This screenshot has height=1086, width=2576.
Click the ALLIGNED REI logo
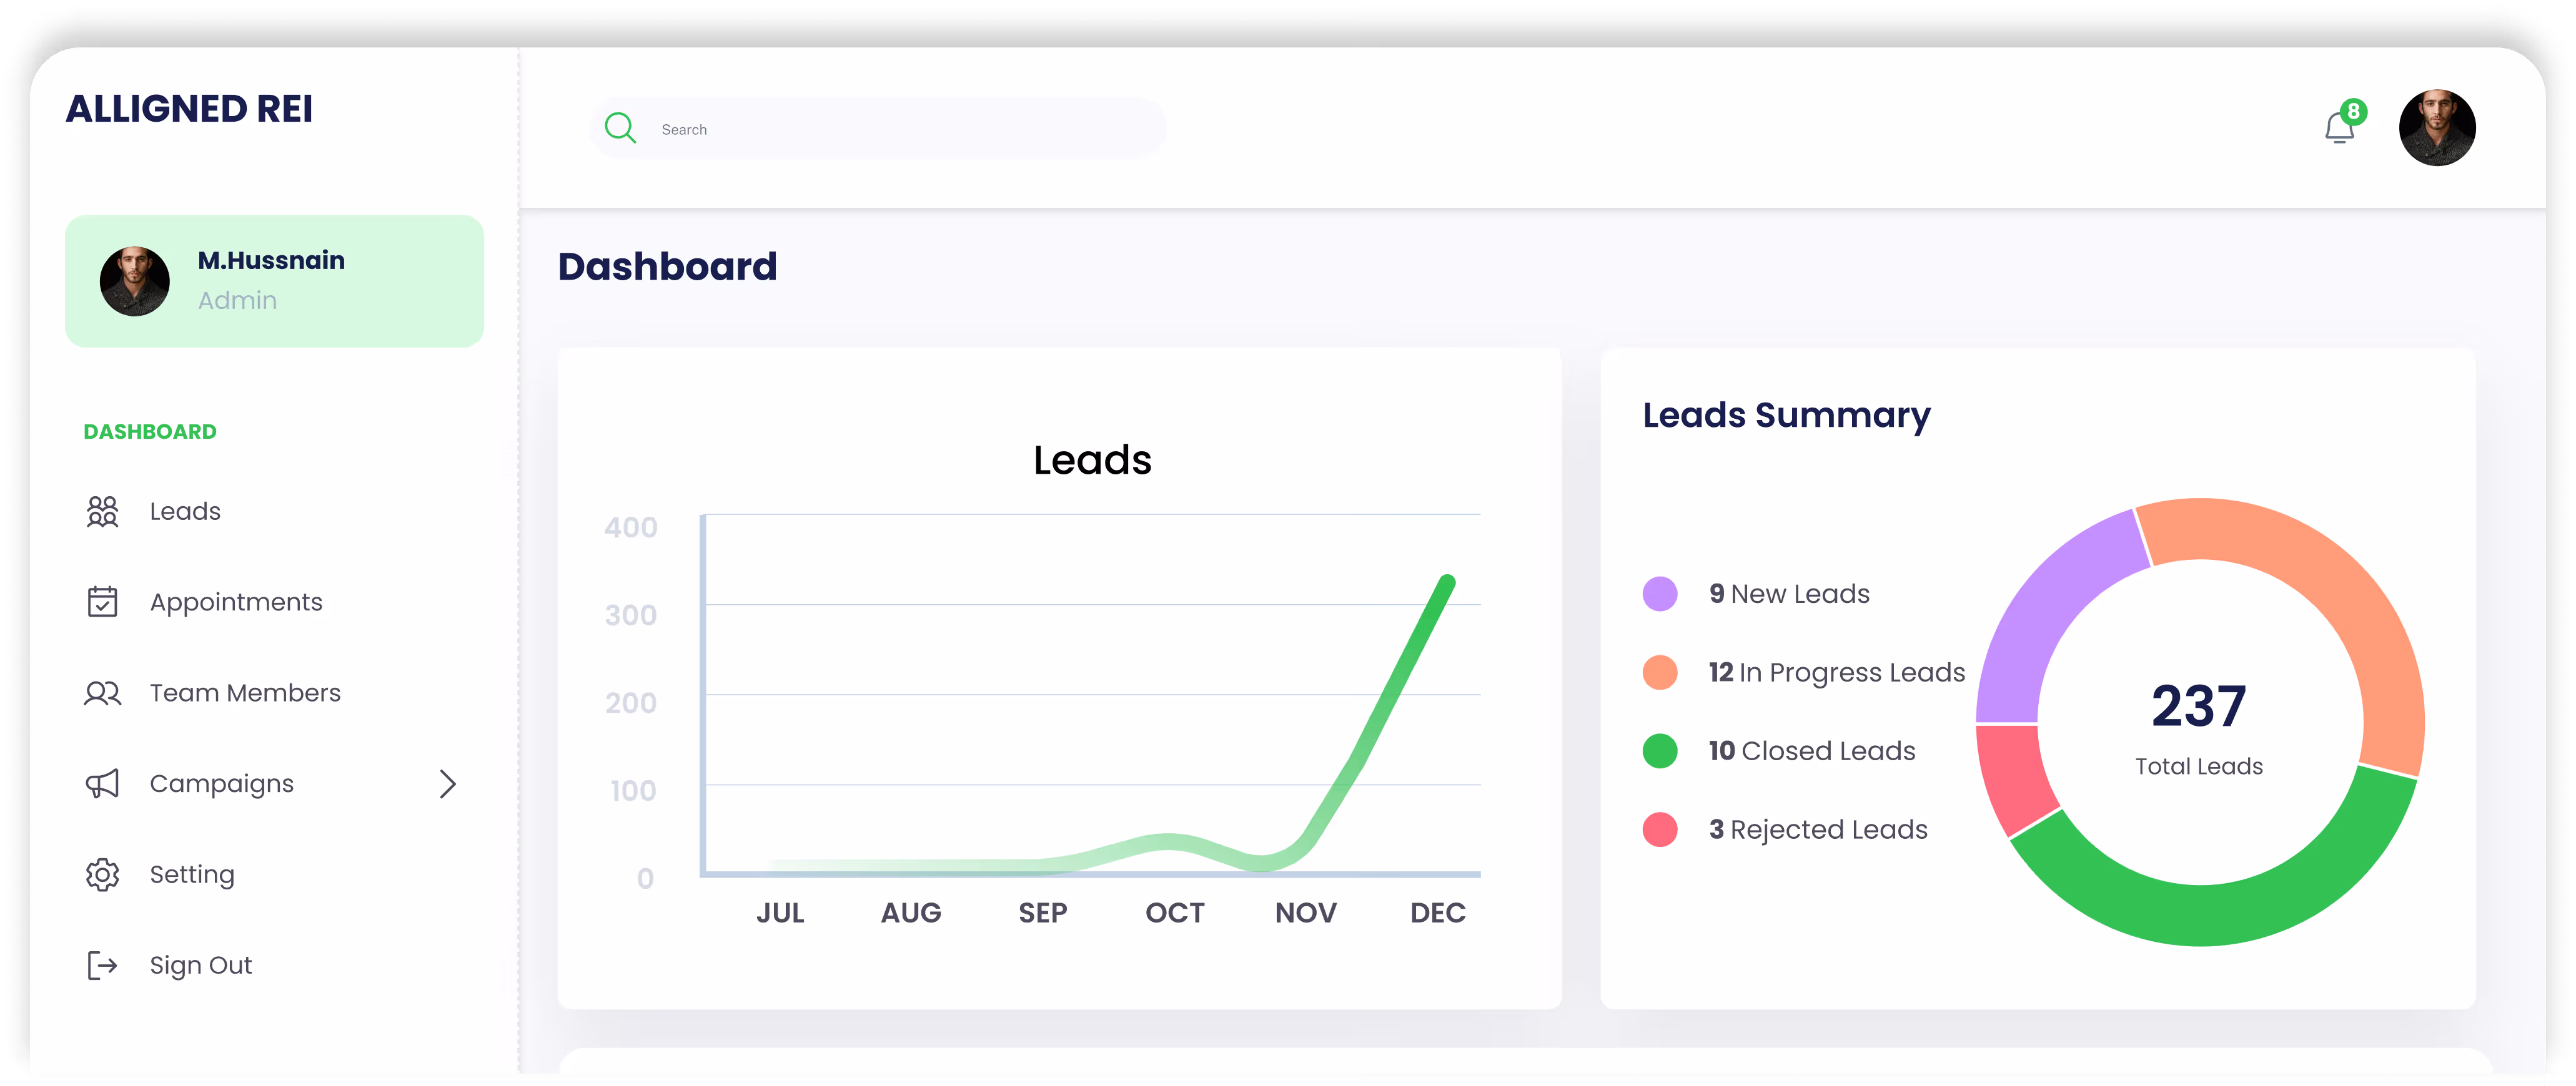(x=189, y=108)
